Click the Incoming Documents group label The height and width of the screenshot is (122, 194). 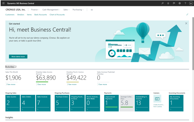(x=177, y=93)
